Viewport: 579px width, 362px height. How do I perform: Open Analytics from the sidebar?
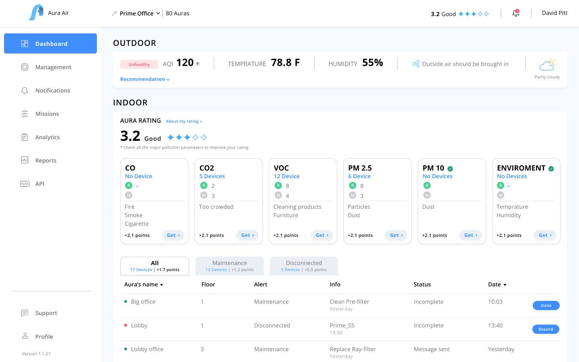(x=47, y=137)
